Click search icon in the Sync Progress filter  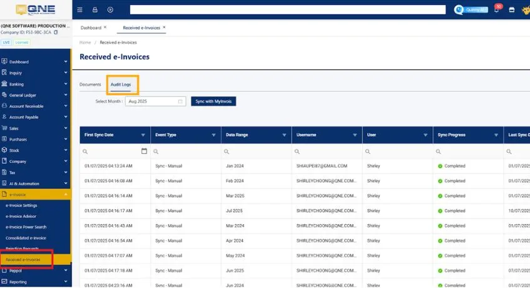tap(439, 152)
